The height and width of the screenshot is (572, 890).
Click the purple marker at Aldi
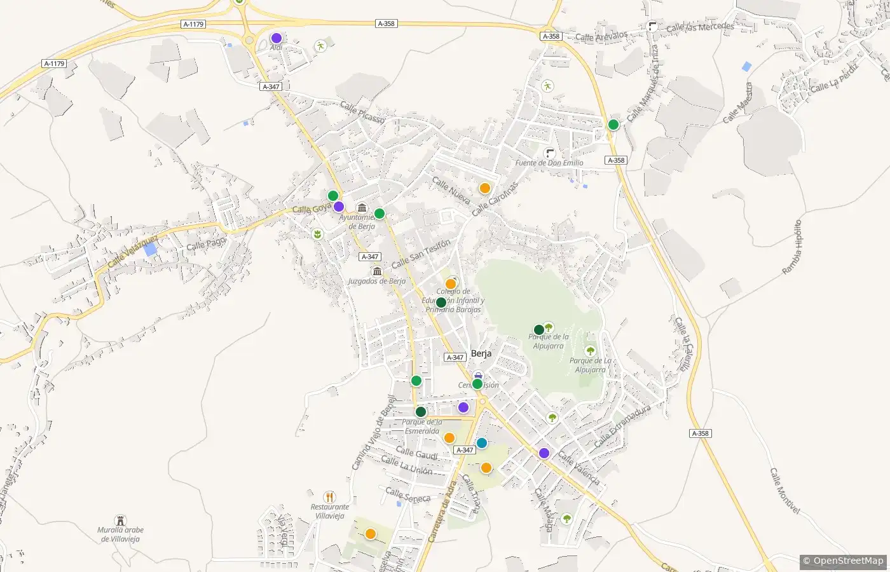pos(277,38)
